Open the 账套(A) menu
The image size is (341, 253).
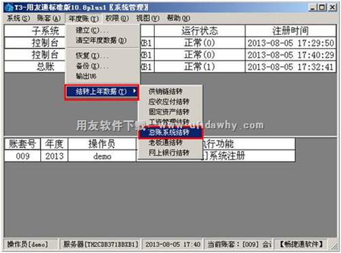(49, 18)
